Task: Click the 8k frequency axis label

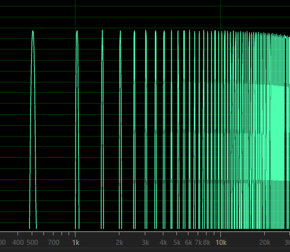Action: [x=207, y=242]
